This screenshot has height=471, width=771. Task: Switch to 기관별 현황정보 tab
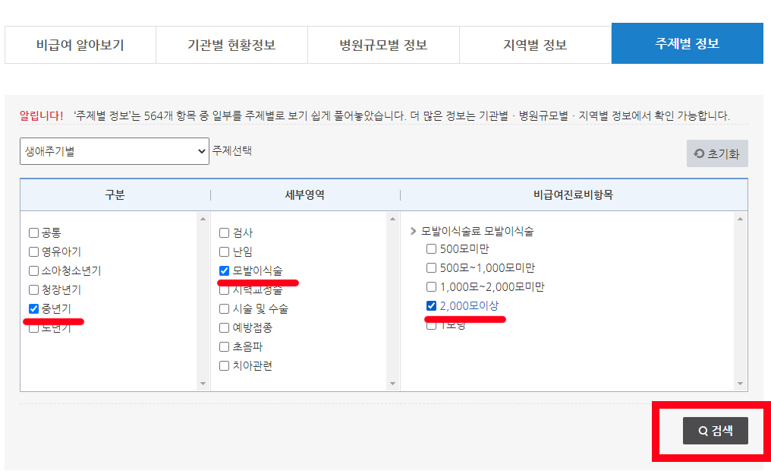(231, 45)
